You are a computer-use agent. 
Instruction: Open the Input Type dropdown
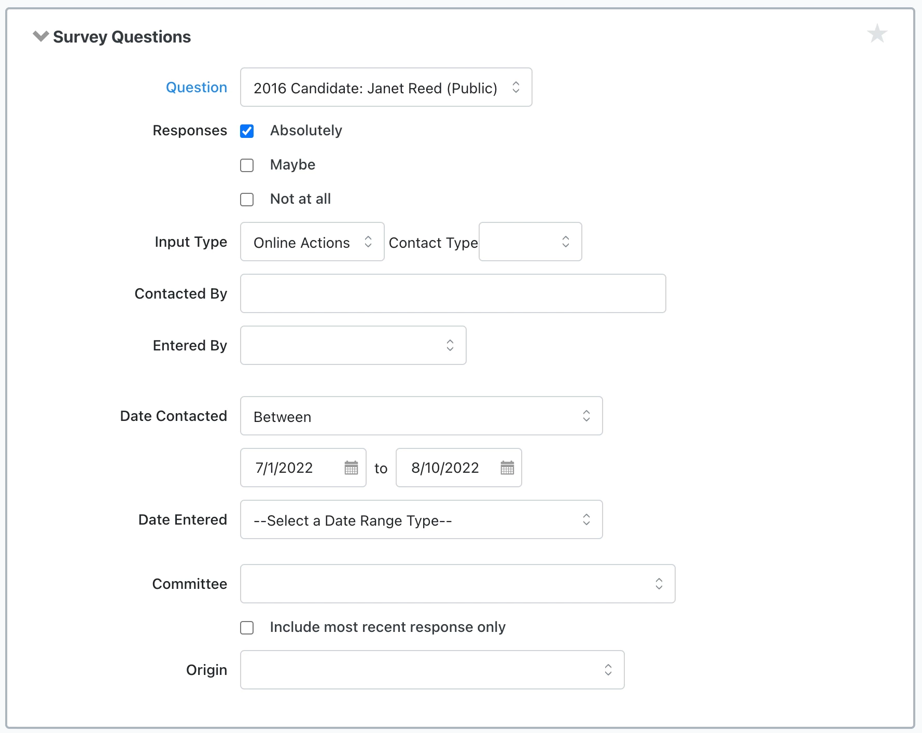[x=312, y=242]
